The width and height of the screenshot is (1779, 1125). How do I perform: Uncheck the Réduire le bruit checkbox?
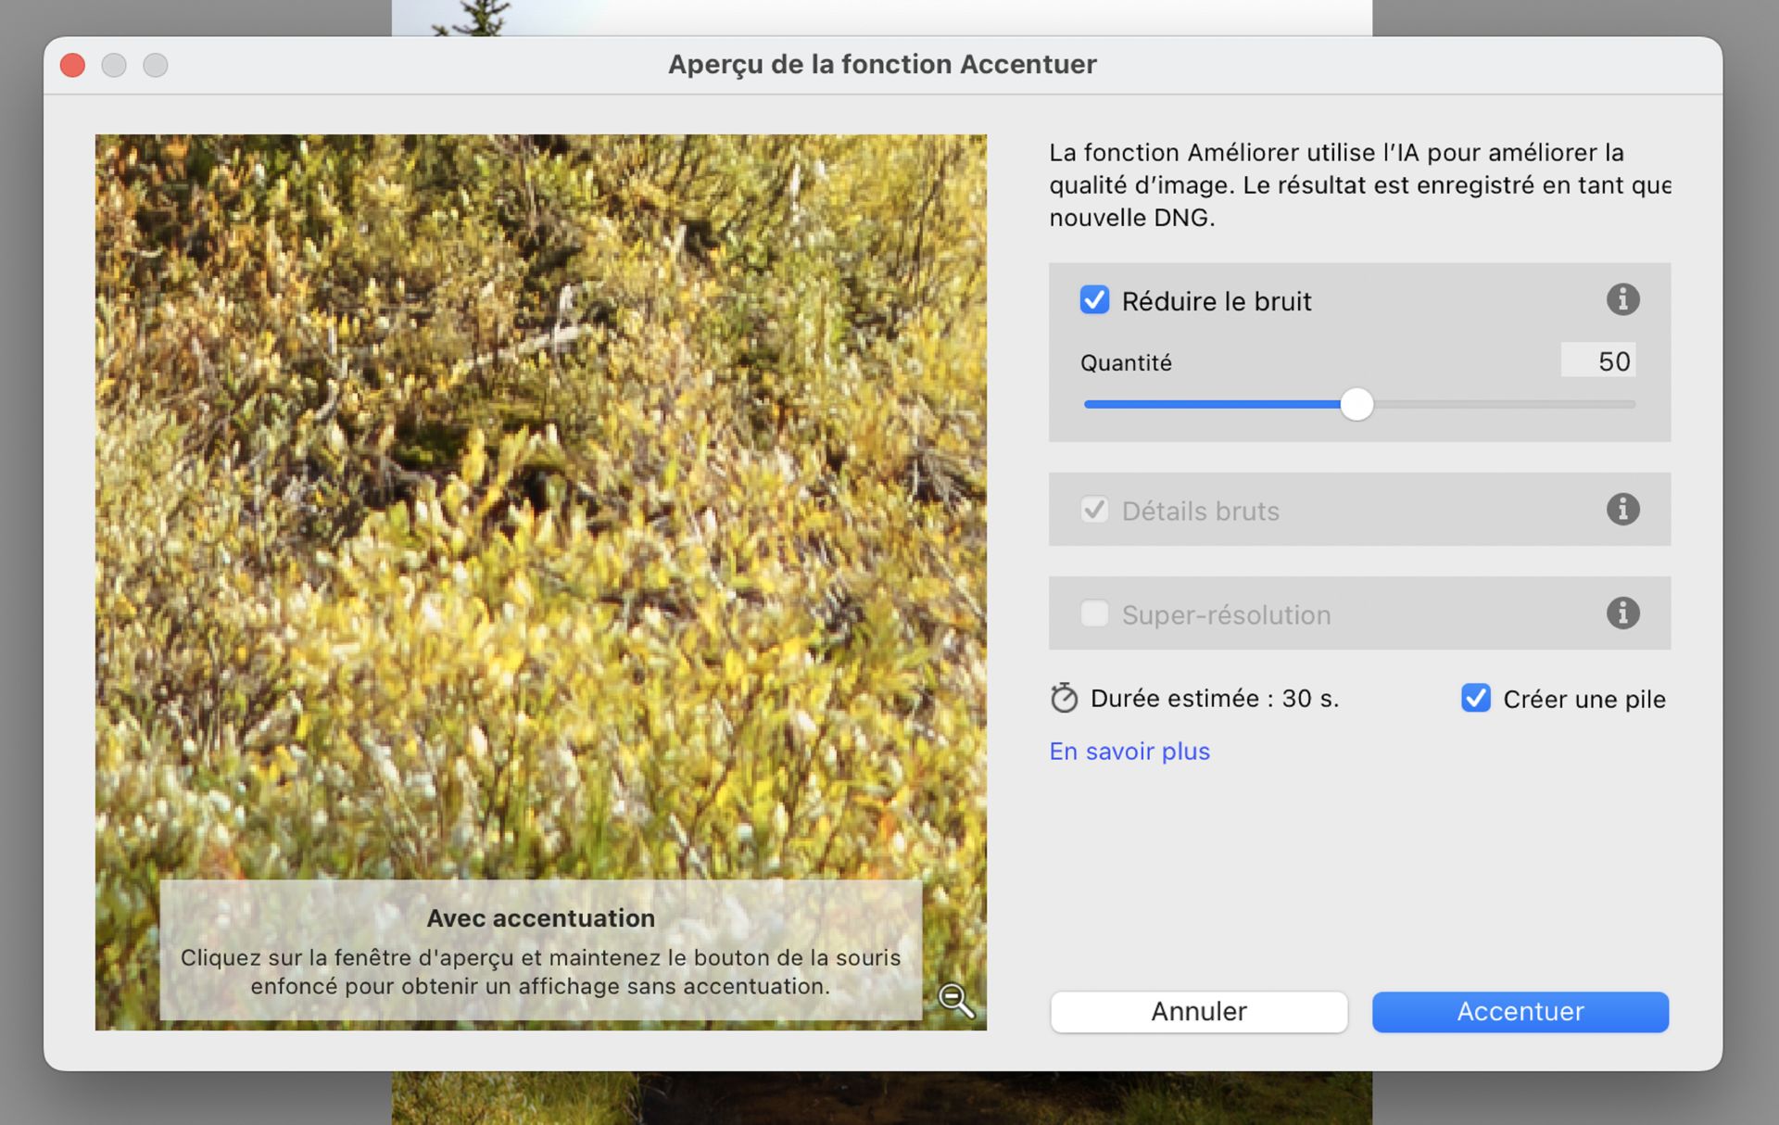pyautogui.click(x=1094, y=300)
